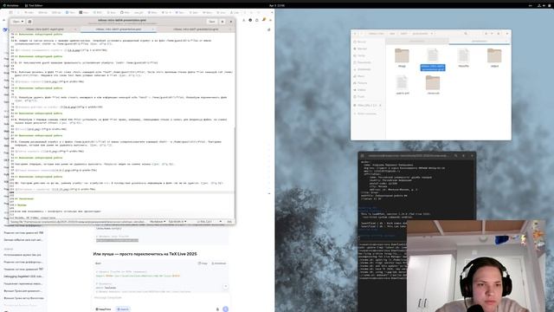Open the Markdown language dropdown in status bar

[x=158, y=222]
